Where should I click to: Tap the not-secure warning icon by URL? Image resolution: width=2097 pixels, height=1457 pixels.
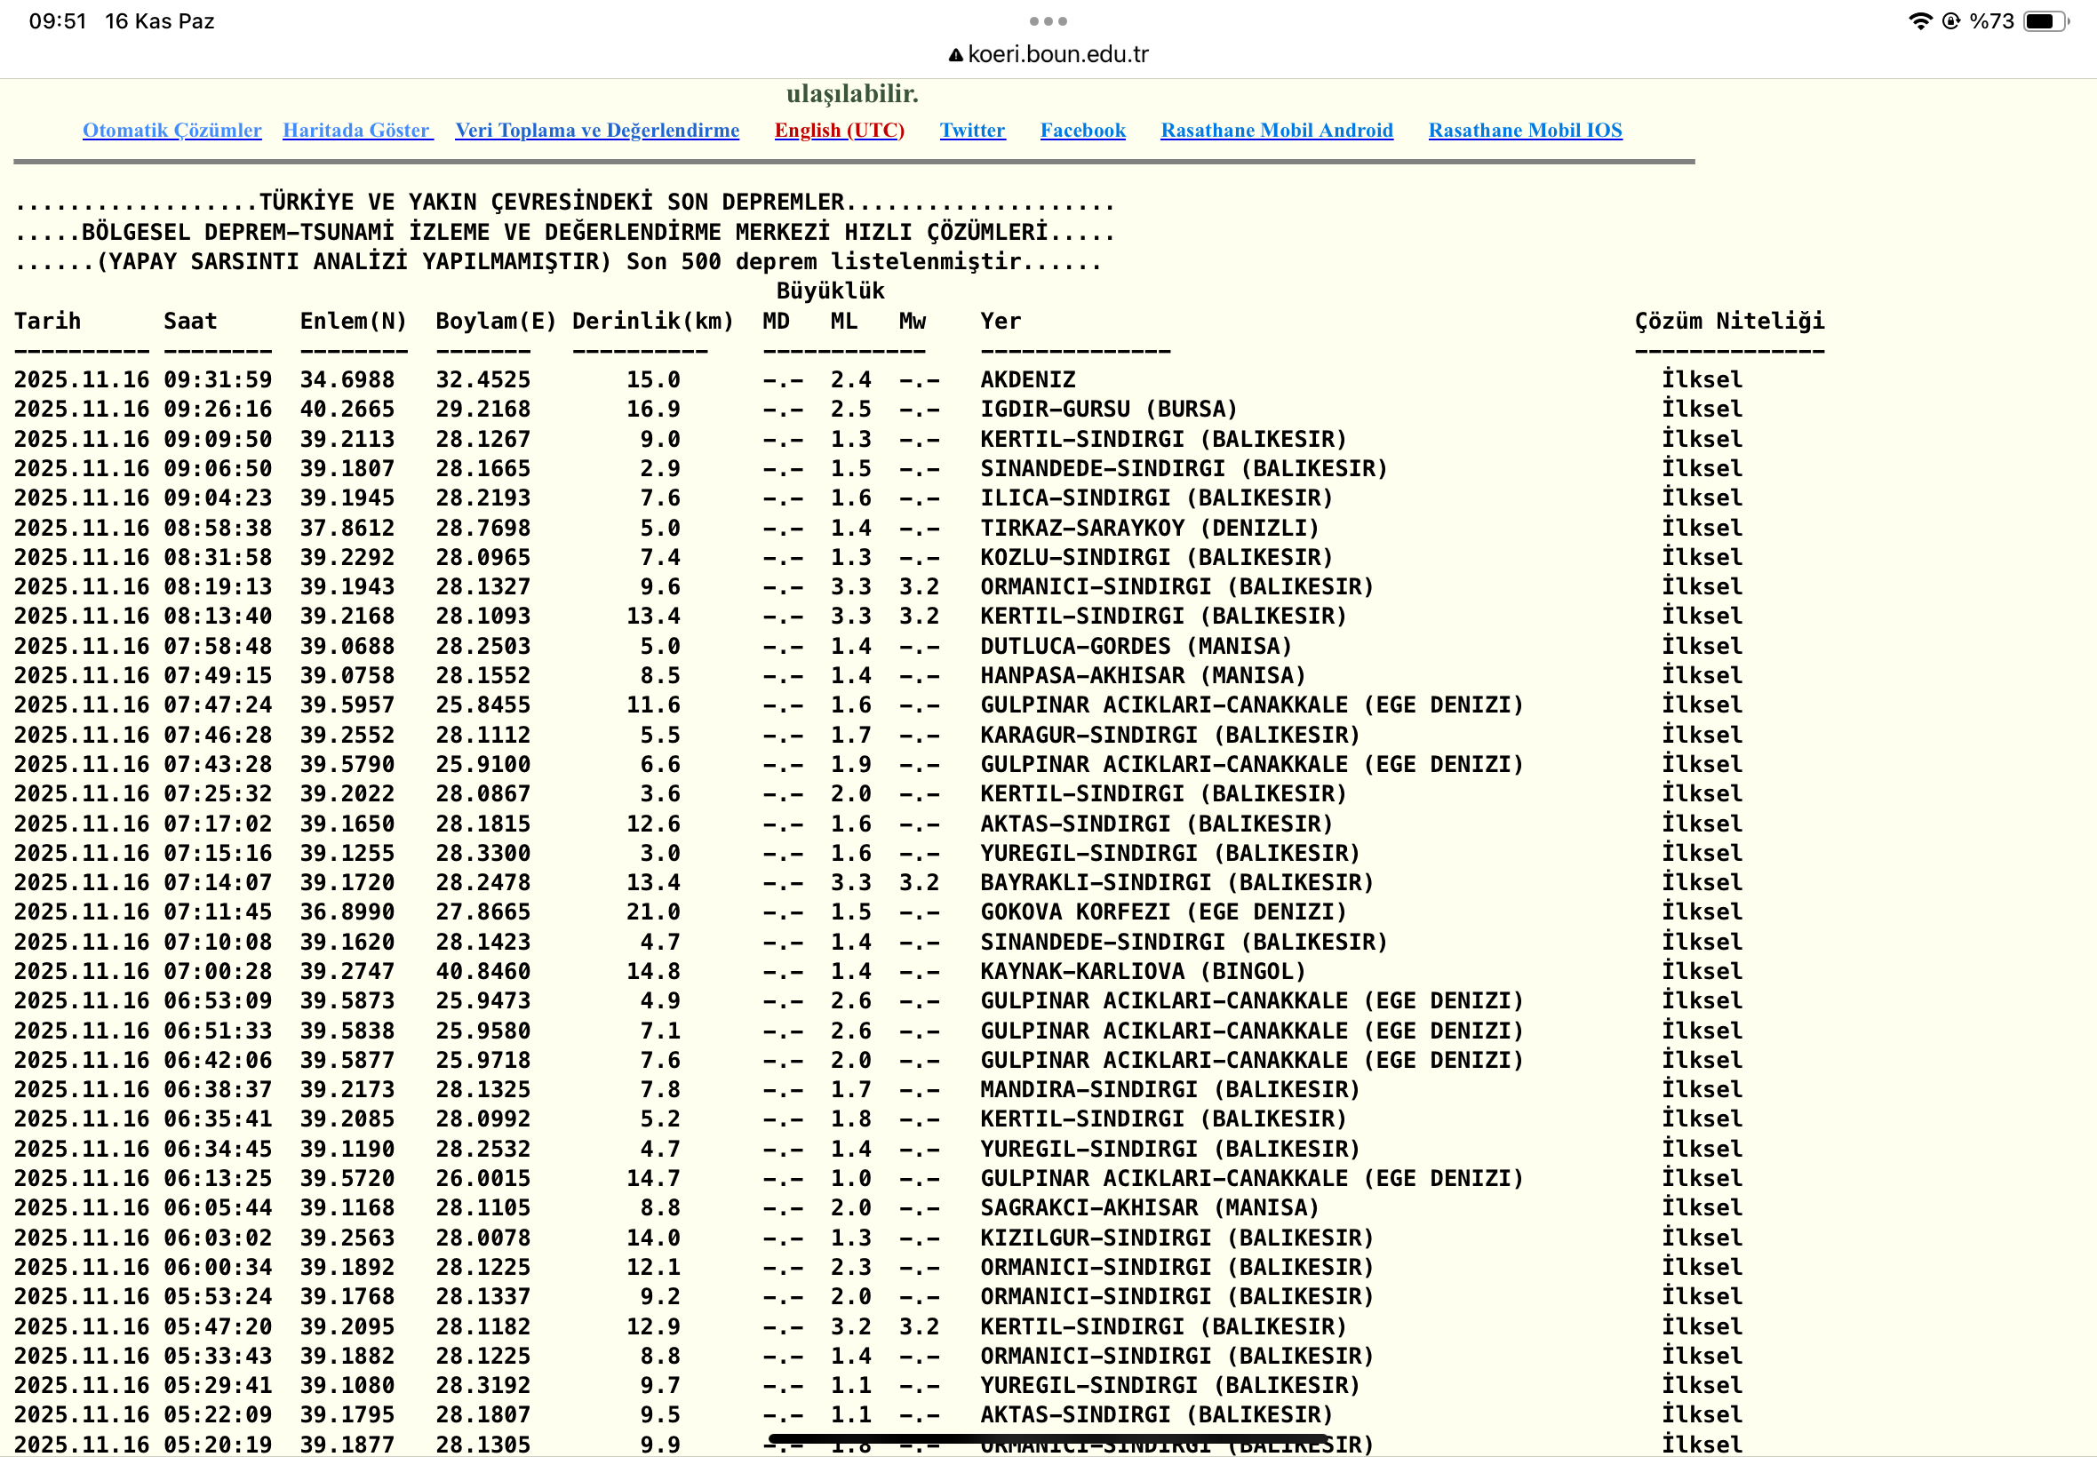(955, 55)
